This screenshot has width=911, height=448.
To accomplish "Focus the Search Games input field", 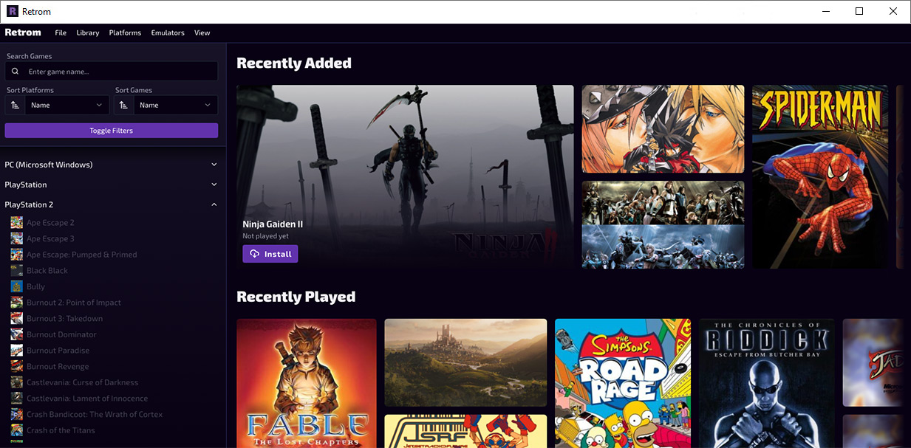I will (112, 72).
